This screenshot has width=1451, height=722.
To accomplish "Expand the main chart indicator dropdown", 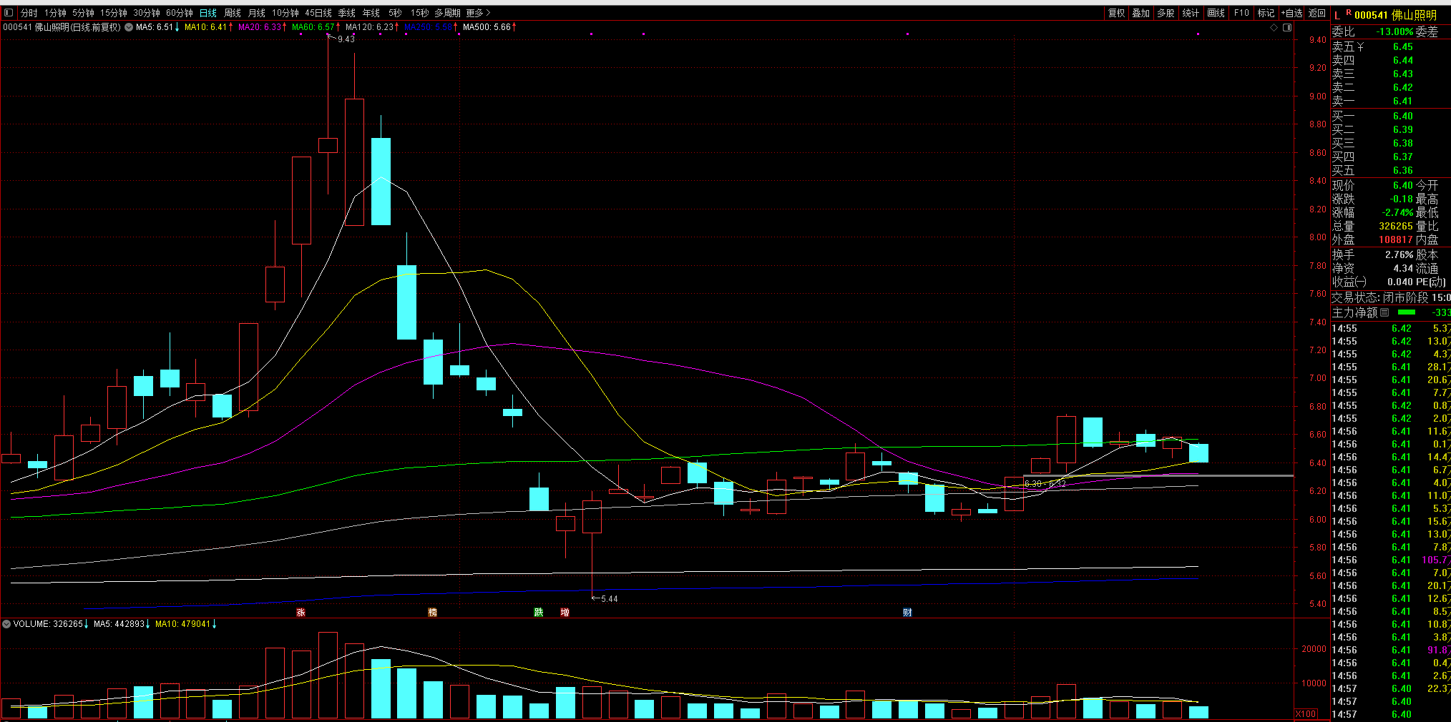I will [x=129, y=27].
